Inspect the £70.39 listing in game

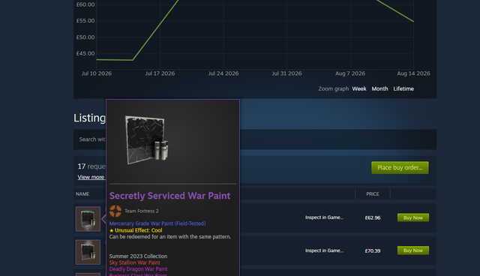324,250
